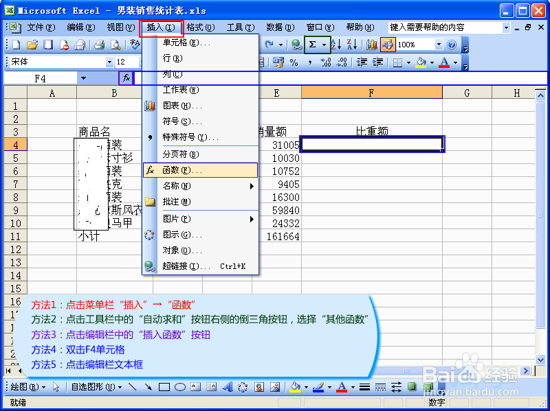The width and height of the screenshot is (550, 411).
Task: Open the 文件 menu
Action: tap(41, 27)
